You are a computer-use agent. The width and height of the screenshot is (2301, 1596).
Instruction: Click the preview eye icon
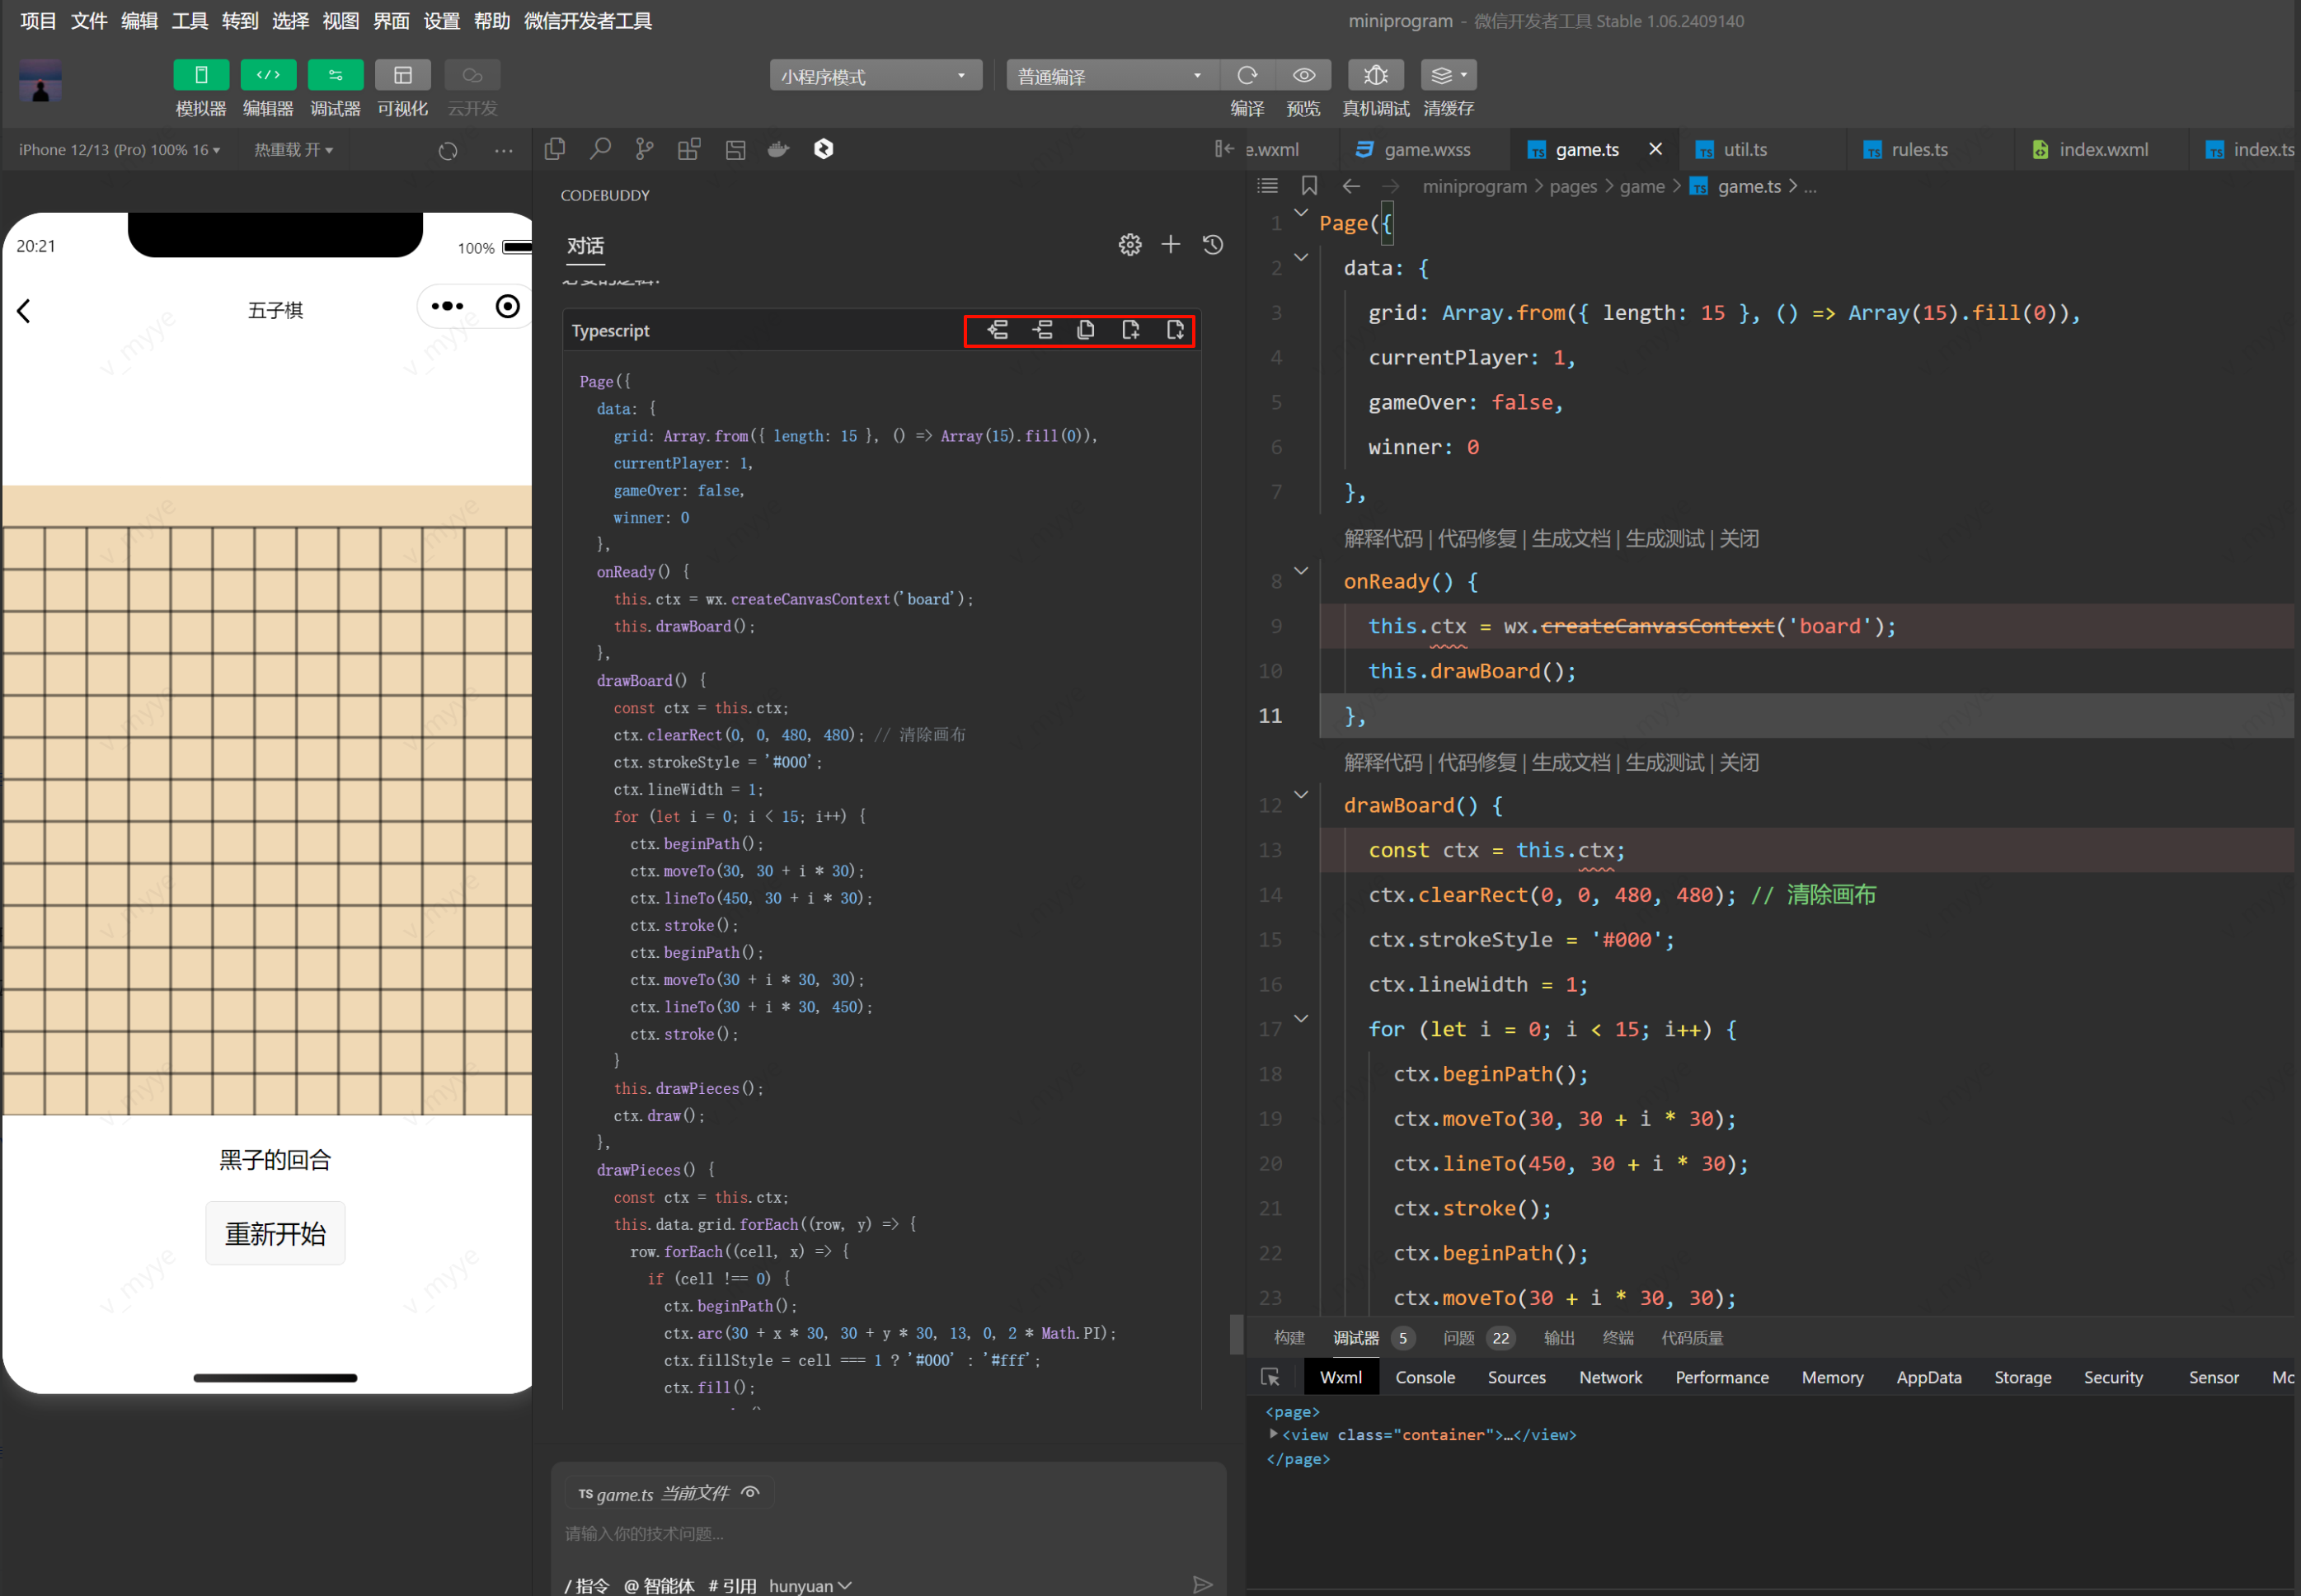point(1303,75)
